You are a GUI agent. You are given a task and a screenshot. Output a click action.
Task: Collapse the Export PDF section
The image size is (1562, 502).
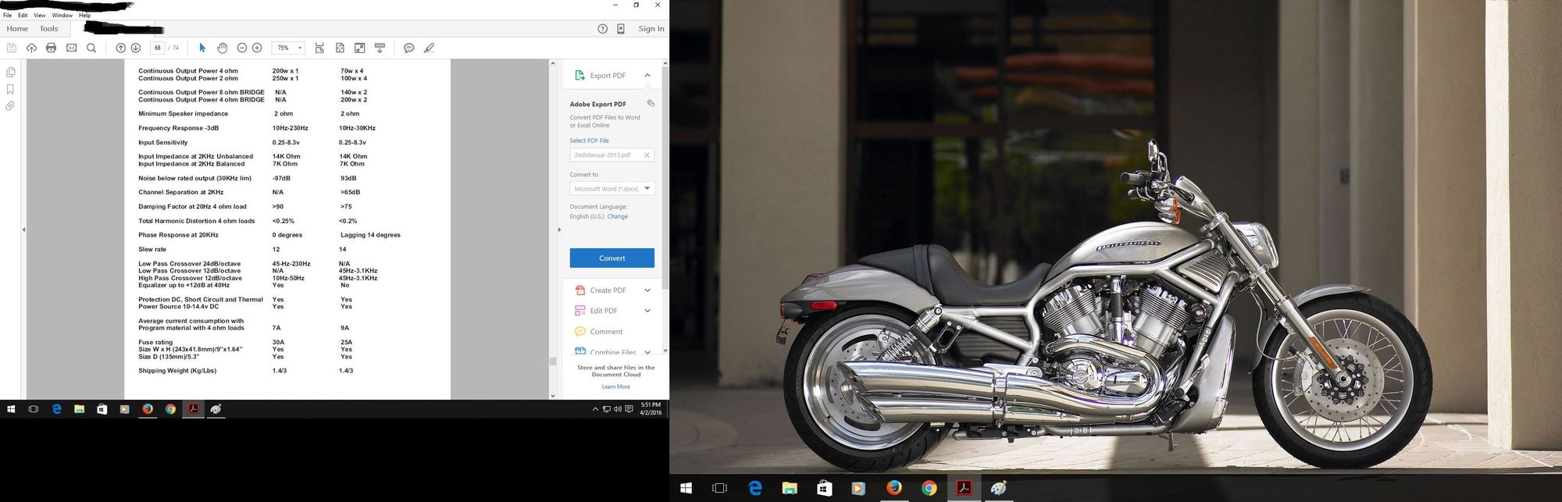(x=647, y=76)
